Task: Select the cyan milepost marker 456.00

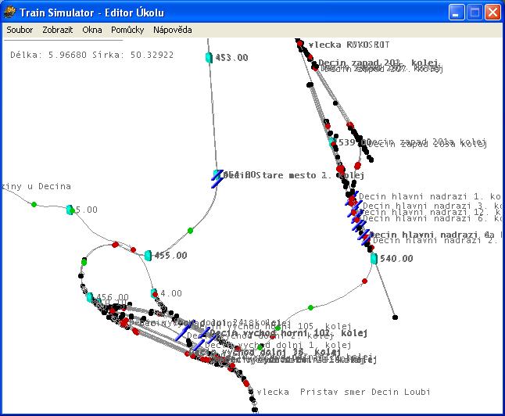Action: [90, 297]
